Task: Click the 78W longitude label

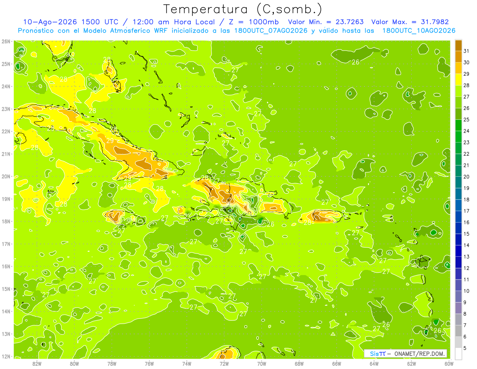Action: pos(112,363)
